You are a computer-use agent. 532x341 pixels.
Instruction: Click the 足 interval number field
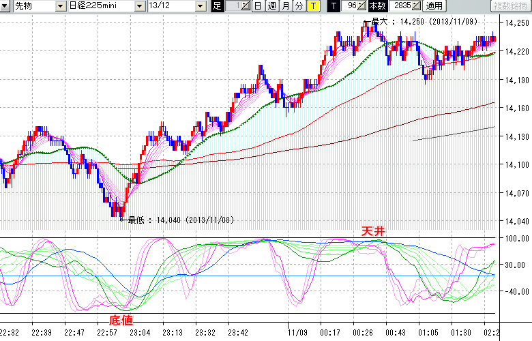(233, 6)
